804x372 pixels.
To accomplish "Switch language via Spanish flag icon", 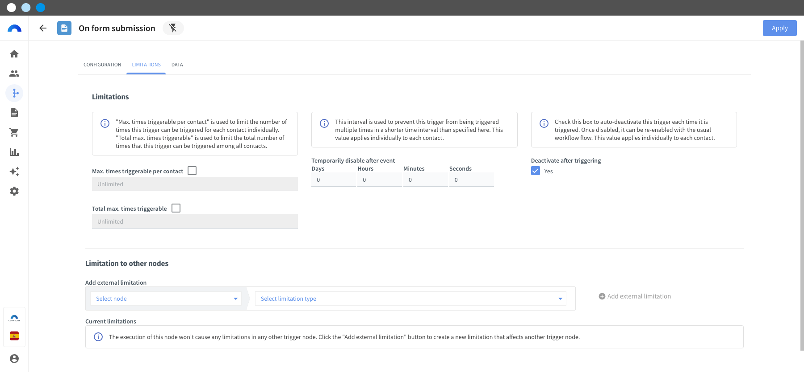I will 14,336.
